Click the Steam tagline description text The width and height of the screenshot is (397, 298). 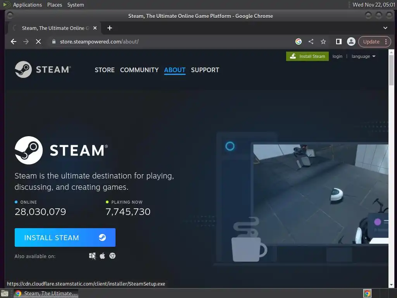tap(94, 181)
